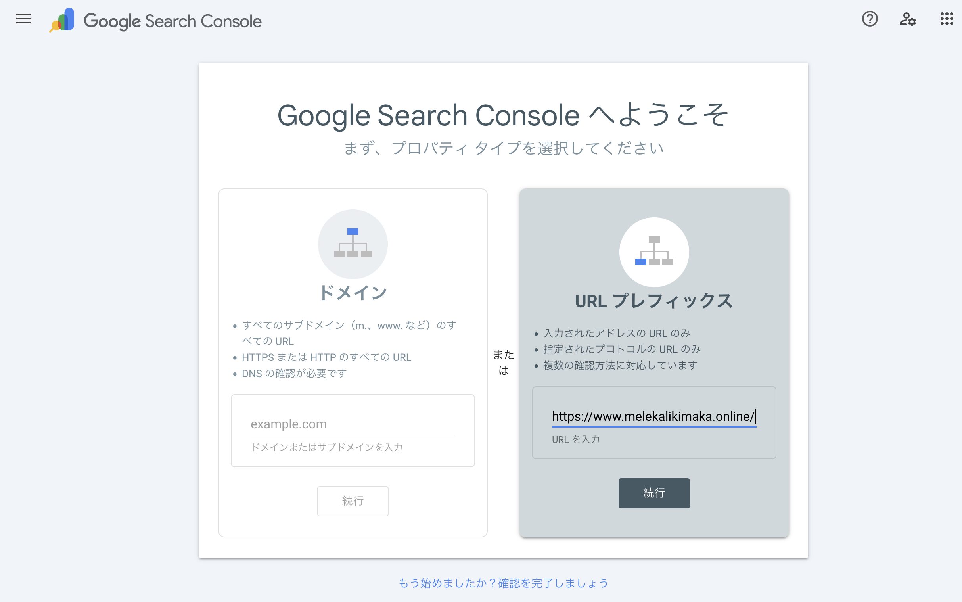
Task: Click the Google Search Console logo icon
Action: pos(62,20)
